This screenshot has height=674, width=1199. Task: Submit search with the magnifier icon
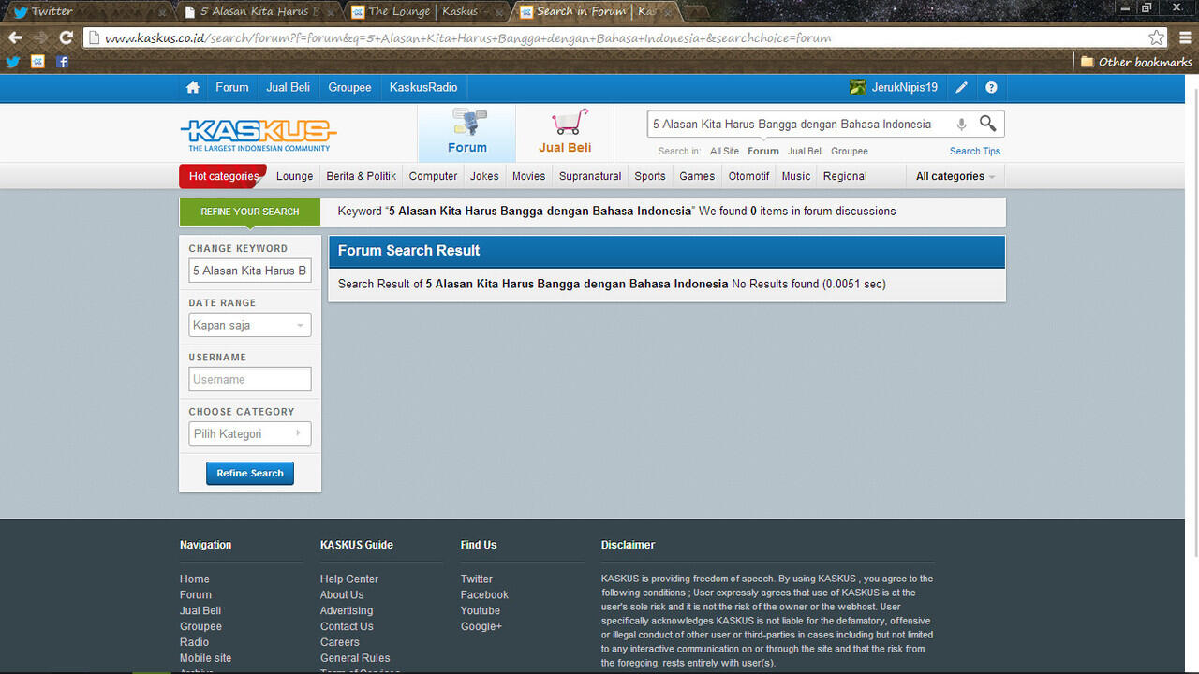pyautogui.click(x=987, y=124)
